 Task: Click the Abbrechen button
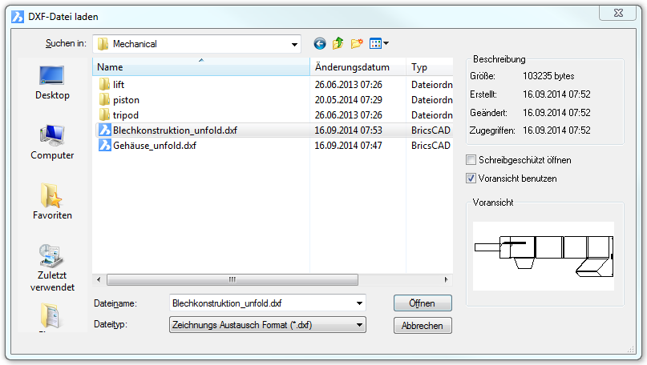point(423,326)
